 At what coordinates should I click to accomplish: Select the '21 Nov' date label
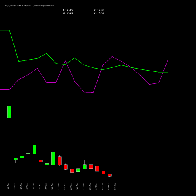58,186
